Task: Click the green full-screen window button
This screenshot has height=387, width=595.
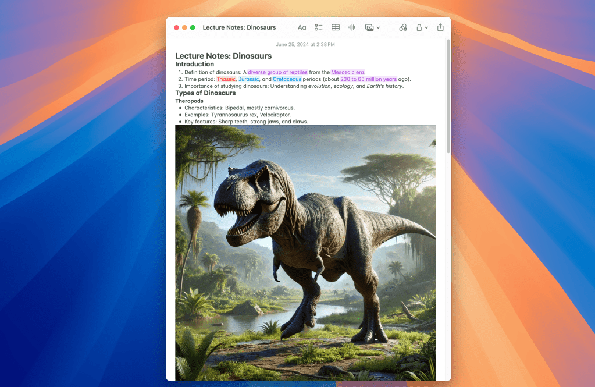Action: (x=193, y=27)
